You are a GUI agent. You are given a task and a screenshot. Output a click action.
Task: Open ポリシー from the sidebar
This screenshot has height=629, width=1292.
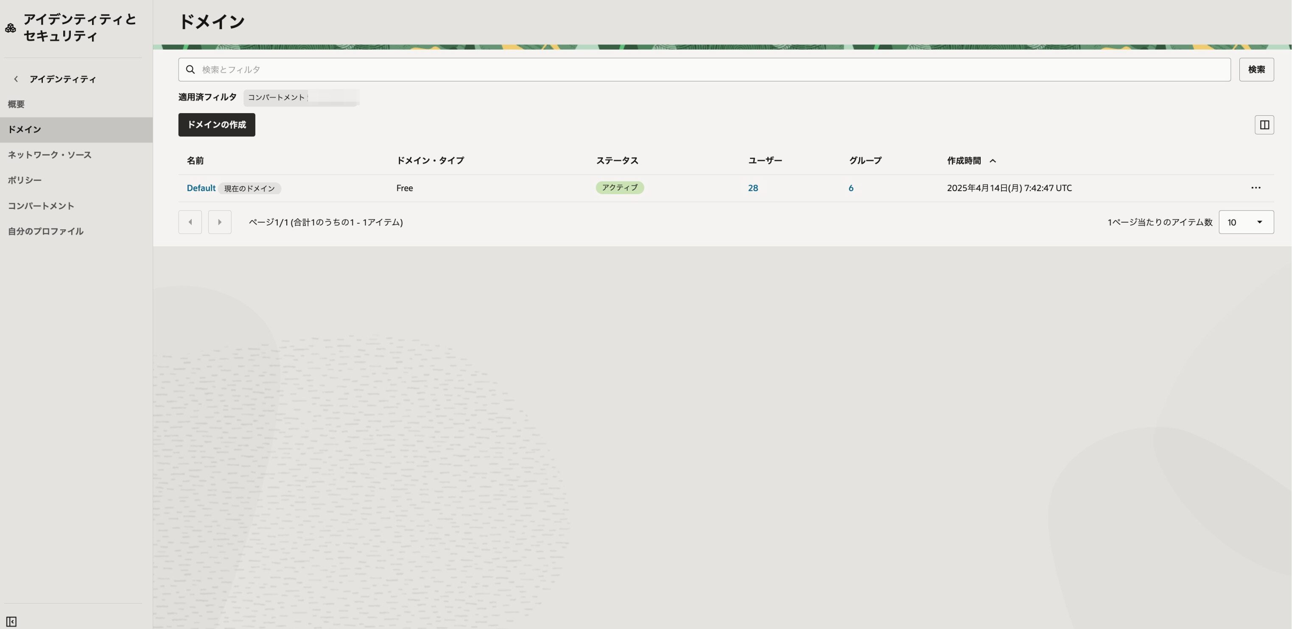pos(25,180)
